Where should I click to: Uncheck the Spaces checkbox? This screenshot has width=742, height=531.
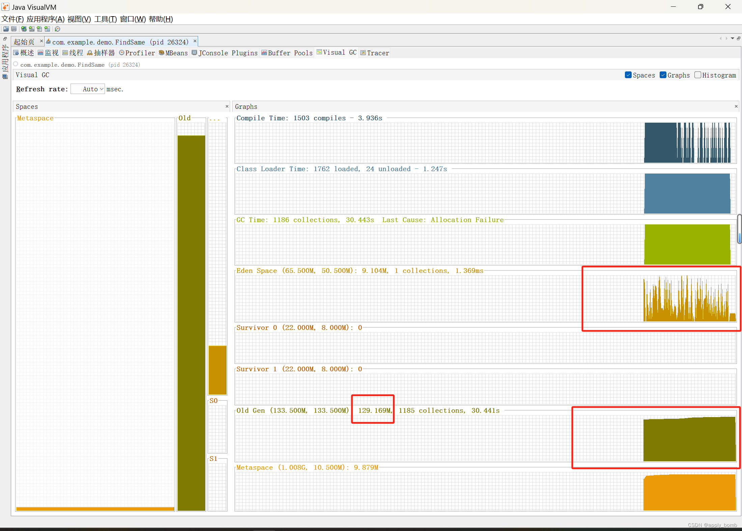tap(628, 75)
